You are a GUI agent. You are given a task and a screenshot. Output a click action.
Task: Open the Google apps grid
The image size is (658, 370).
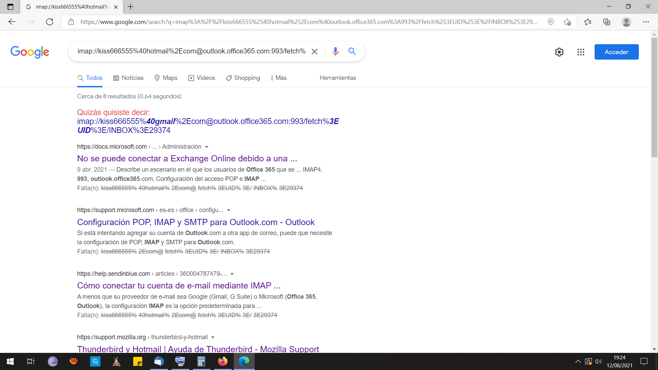(581, 52)
